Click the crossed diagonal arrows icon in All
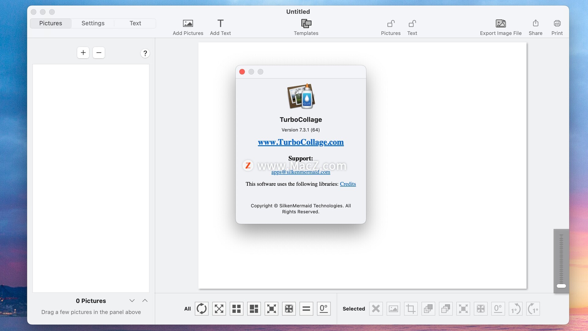 [x=219, y=309]
